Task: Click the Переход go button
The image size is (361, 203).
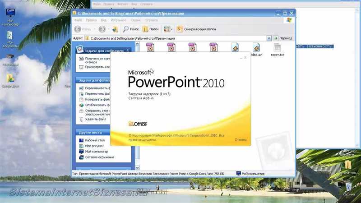Action: coord(283,38)
